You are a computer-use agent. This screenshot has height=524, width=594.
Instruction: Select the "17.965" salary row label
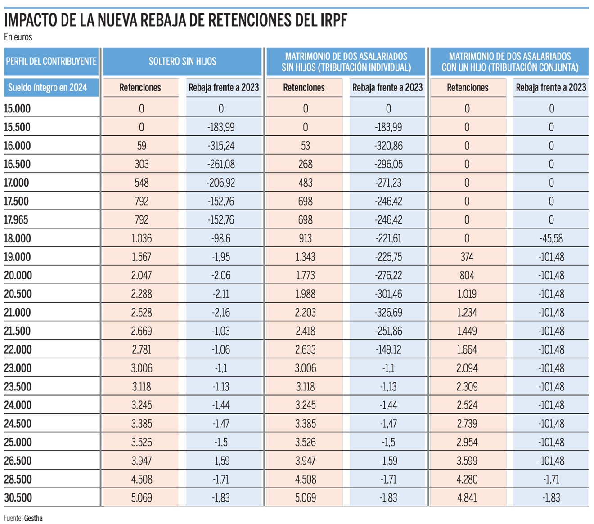(x=17, y=220)
